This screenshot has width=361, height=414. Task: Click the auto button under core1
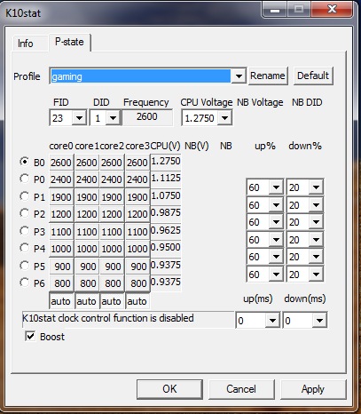coord(87,301)
